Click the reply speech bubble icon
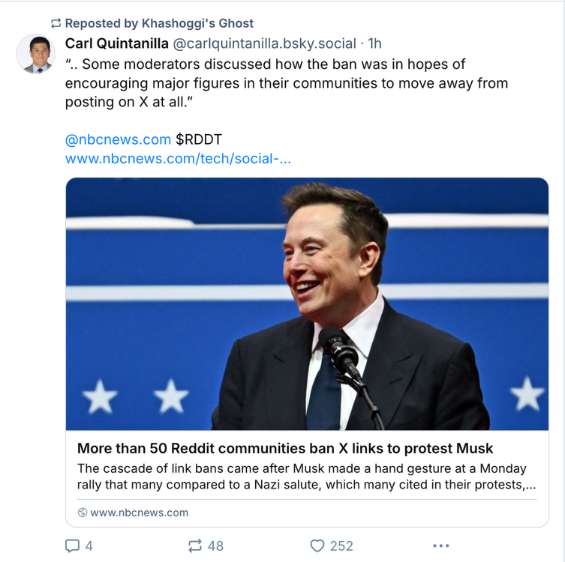 [x=72, y=546]
